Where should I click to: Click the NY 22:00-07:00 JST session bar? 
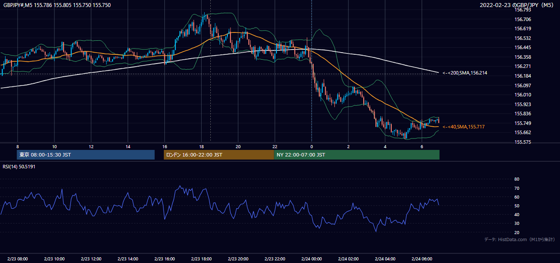357,155
